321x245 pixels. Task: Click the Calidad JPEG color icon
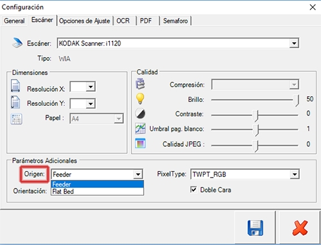(x=140, y=143)
